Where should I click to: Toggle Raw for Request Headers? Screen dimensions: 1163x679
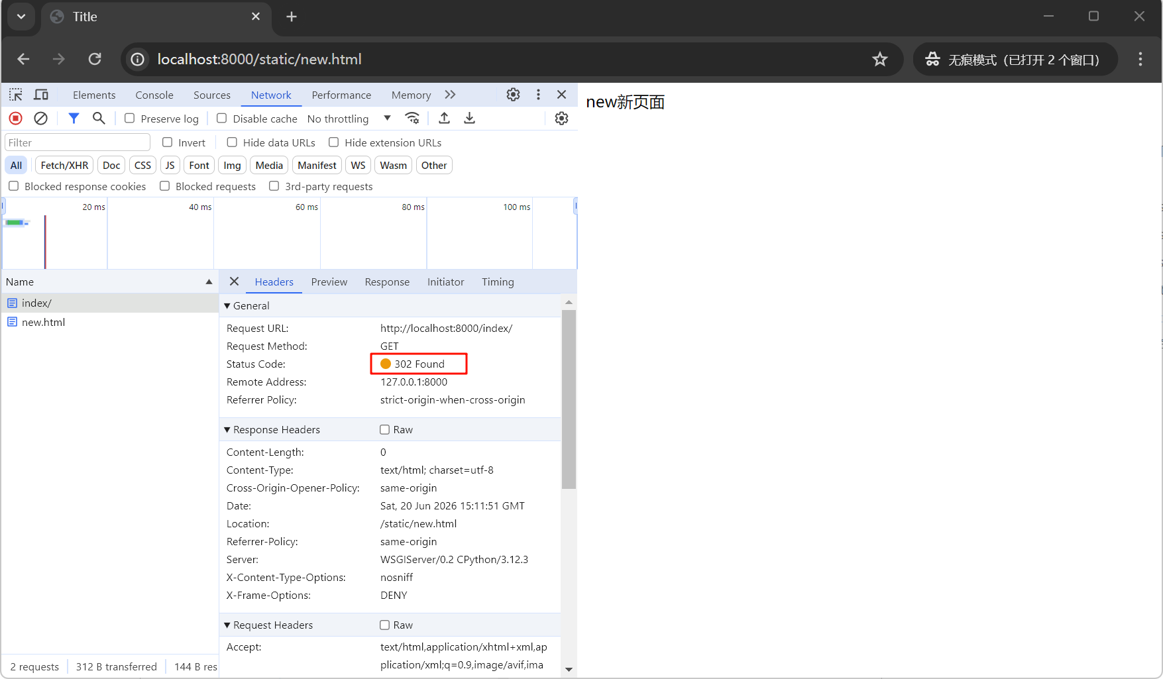click(384, 625)
